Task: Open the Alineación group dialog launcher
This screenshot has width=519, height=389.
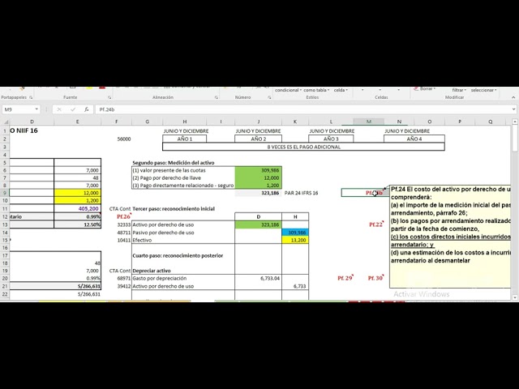Action: (x=216, y=97)
